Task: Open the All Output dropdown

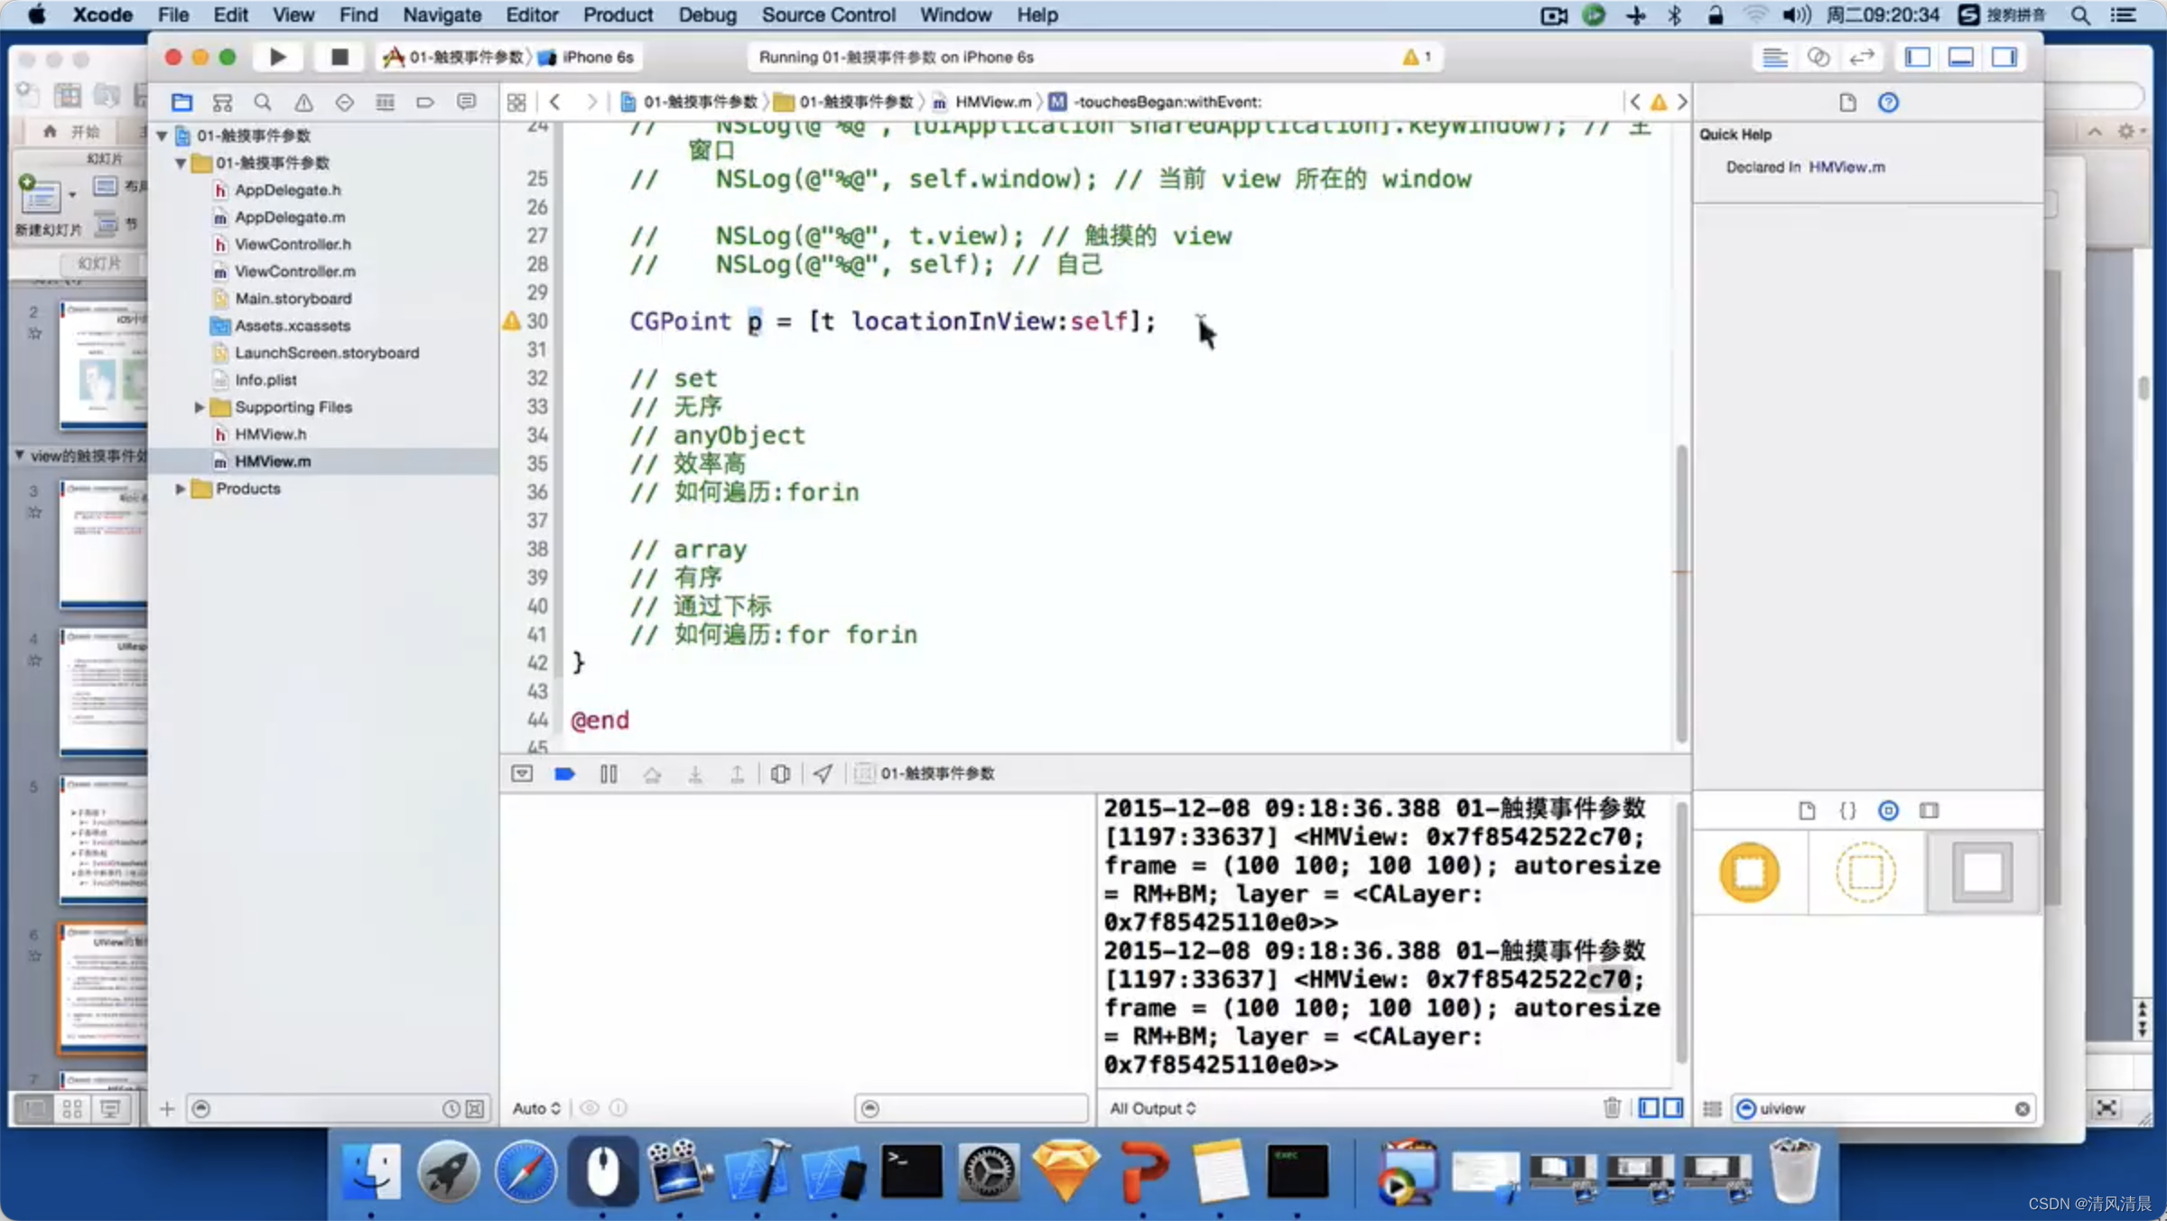Action: tap(1153, 1109)
